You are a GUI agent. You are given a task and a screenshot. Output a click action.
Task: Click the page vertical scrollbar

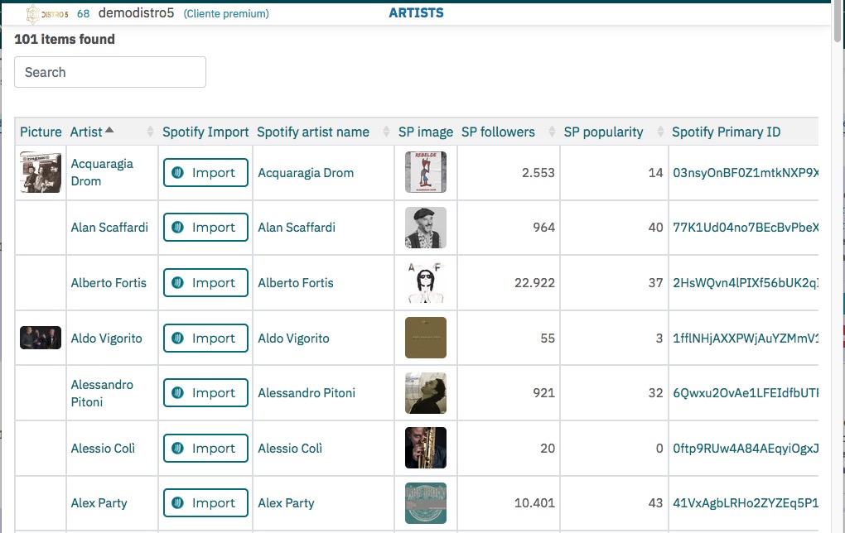coord(838,22)
